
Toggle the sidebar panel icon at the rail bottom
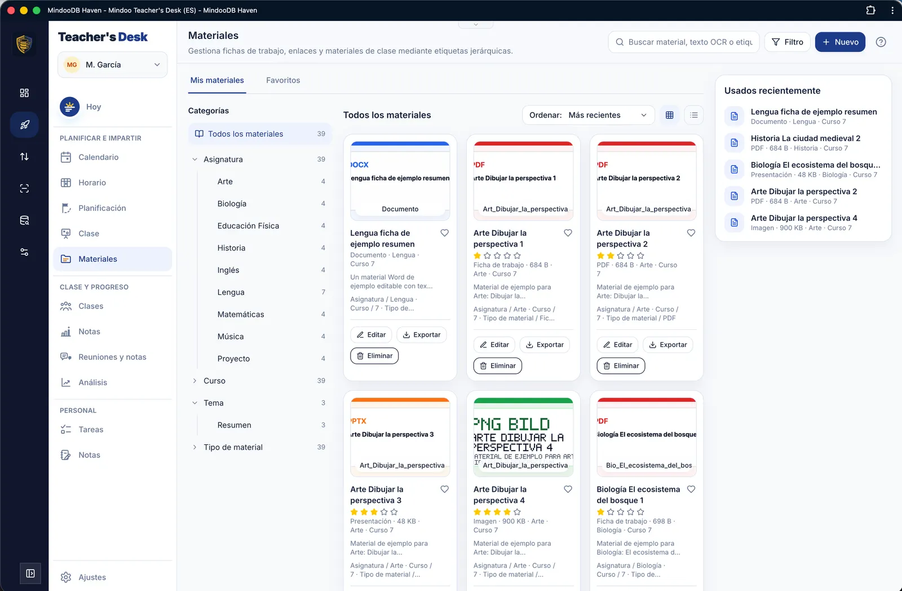(30, 574)
